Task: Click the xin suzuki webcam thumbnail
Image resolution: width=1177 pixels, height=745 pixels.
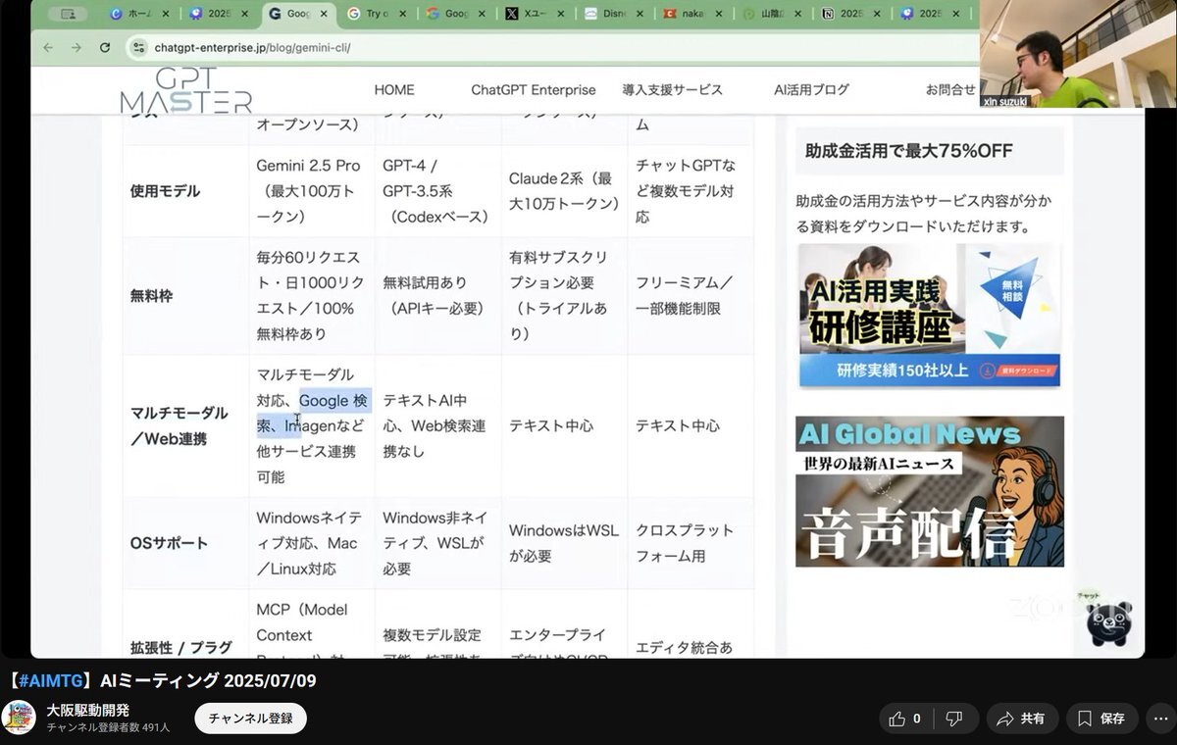Action: pyautogui.click(x=1078, y=53)
